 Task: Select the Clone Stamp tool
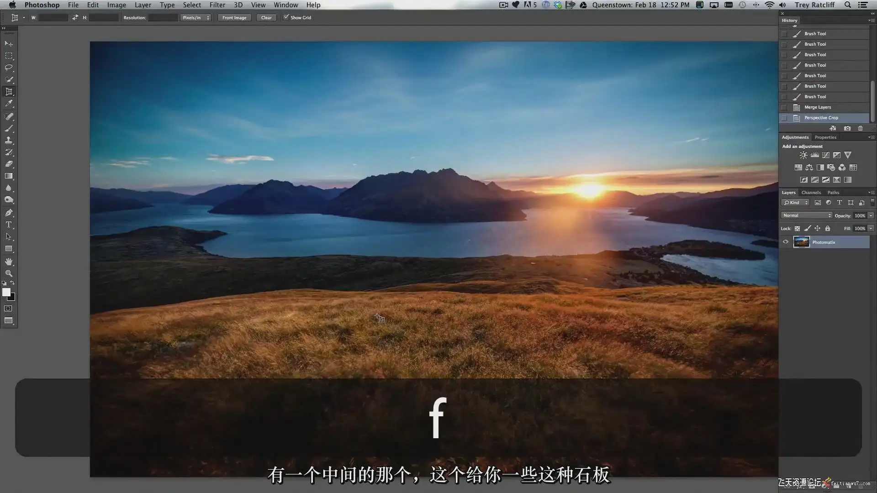point(9,140)
